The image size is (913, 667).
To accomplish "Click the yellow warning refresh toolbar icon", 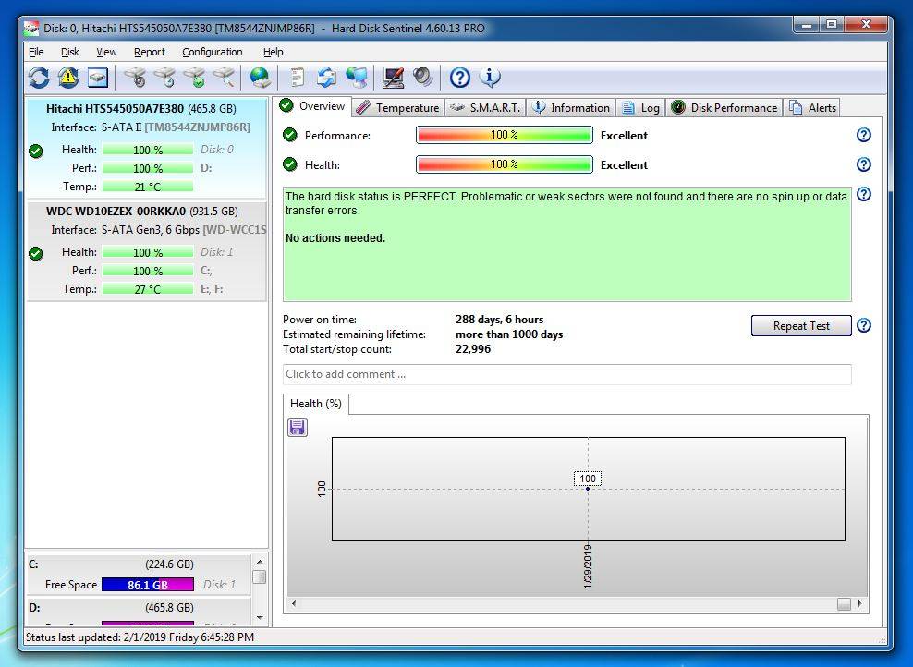I will pyautogui.click(x=68, y=78).
